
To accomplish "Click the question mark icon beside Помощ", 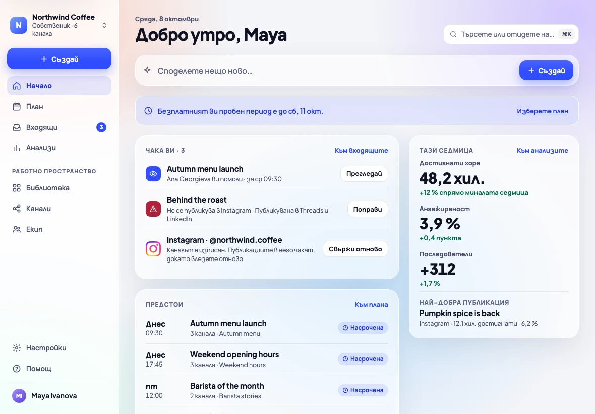I will (x=17, y=369).
